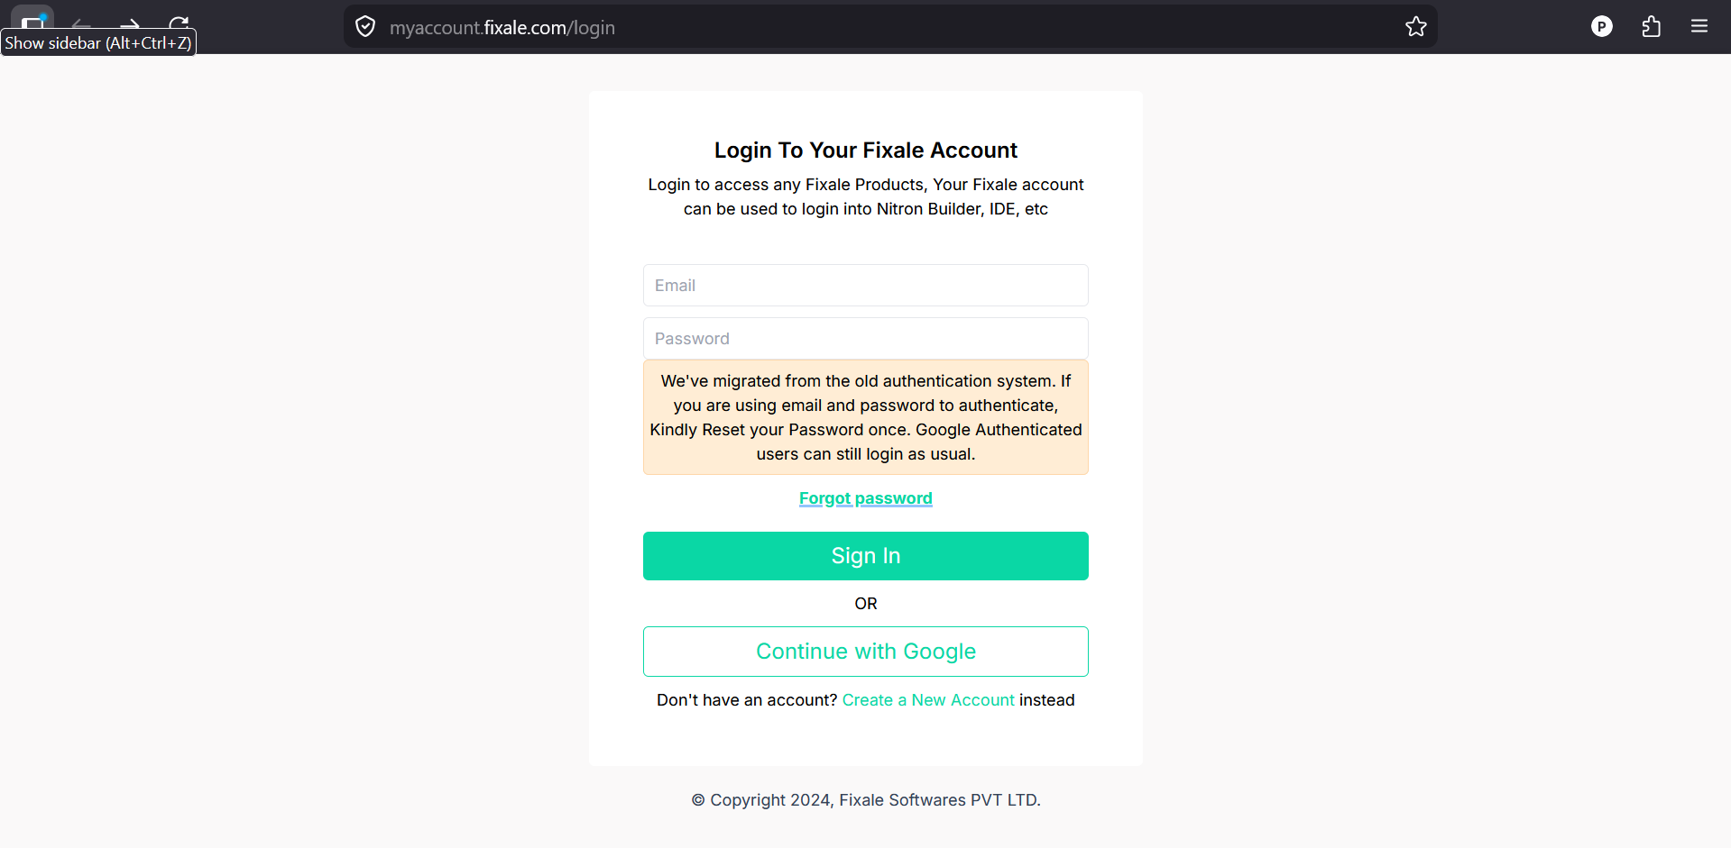
Task: Follow the Create a New Account link
Action: [x=928, y=700]
